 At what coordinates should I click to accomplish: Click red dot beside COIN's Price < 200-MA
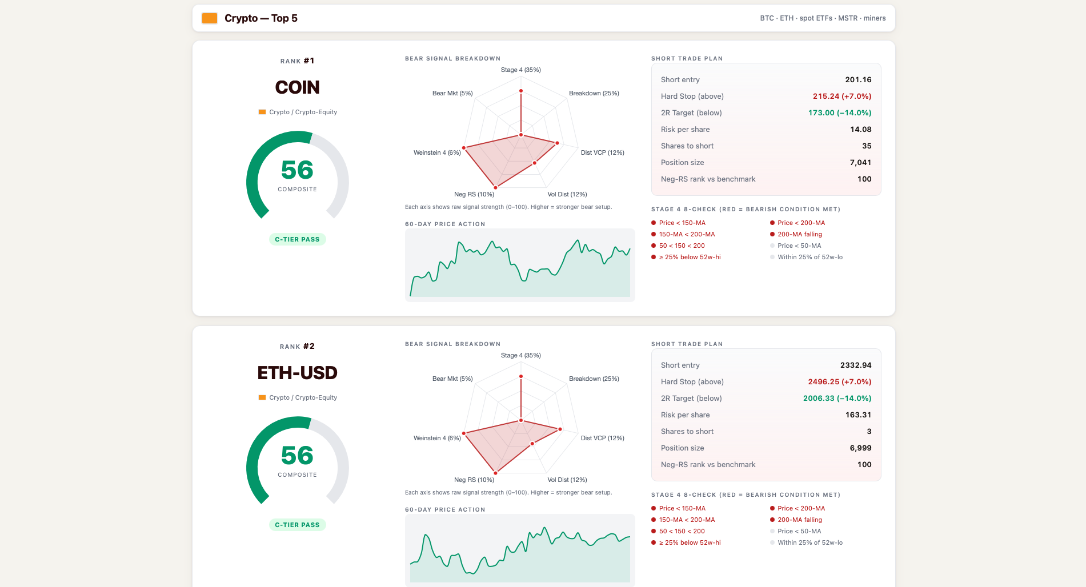(772, 223)
